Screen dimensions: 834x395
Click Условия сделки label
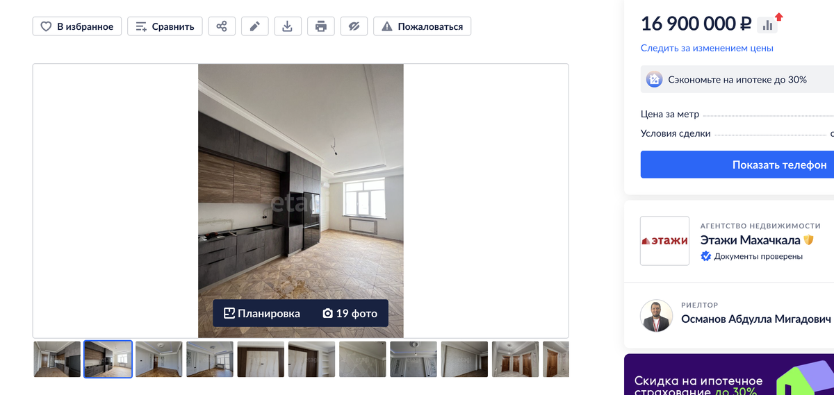(676, 133)
